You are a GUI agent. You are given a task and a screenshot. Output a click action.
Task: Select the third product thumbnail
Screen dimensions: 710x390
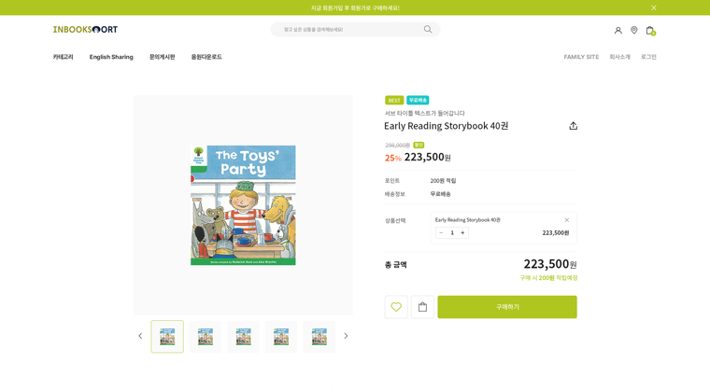point(243,337)
